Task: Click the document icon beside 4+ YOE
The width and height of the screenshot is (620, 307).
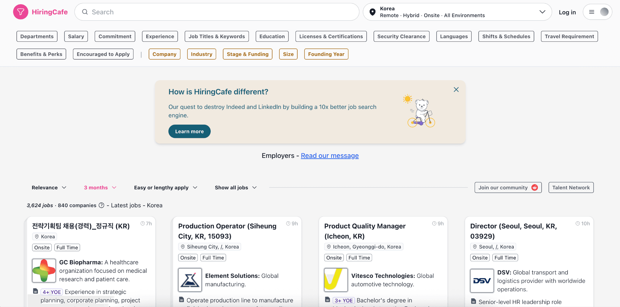Action: click(35, 291)
